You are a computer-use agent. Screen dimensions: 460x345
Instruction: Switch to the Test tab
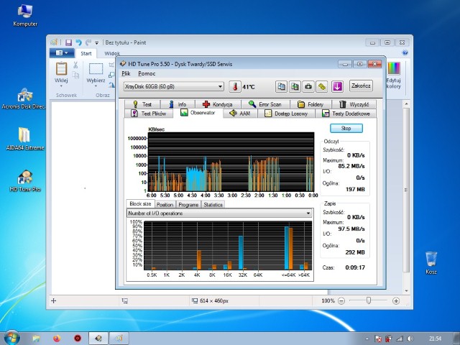click(142, 104)
